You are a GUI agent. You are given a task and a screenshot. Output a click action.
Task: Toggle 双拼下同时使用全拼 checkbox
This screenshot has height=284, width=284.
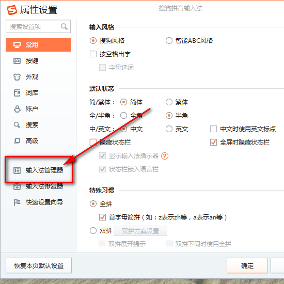point(169,244)
